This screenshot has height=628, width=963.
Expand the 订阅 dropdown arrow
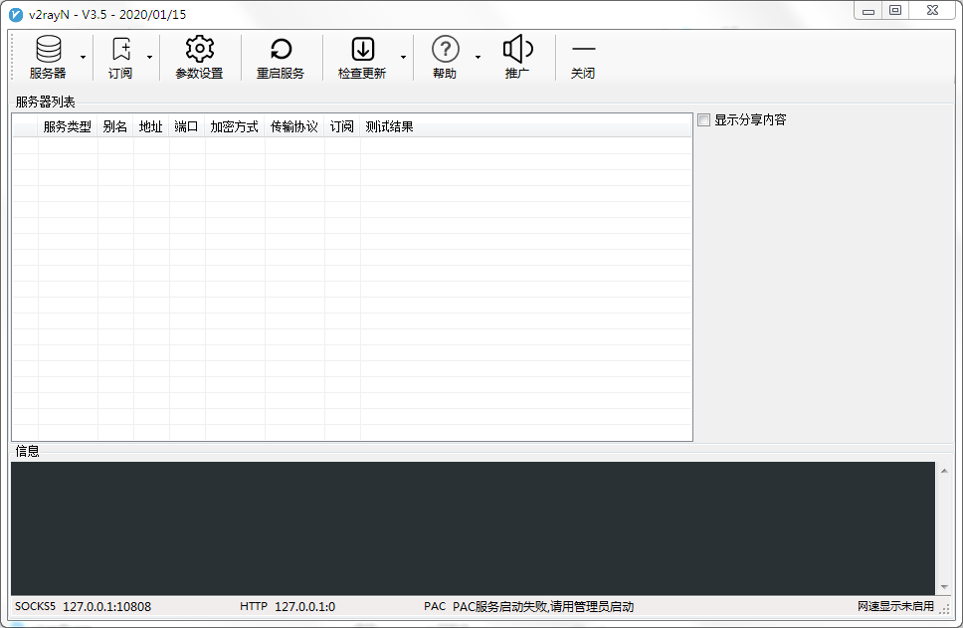tap(149, 57)
